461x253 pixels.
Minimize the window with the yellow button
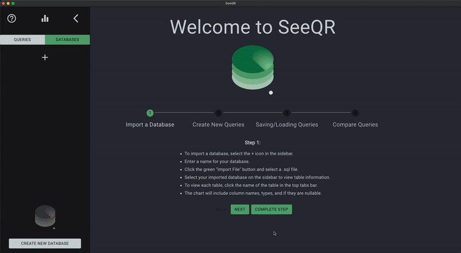(x=8, y=3)
